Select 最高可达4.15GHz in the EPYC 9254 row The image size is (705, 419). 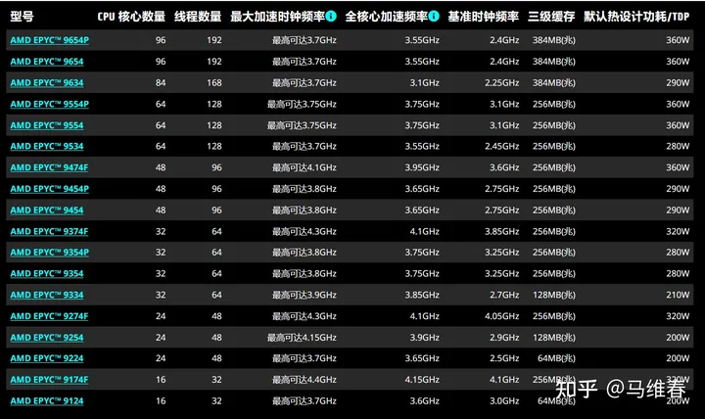pos(302,337)
